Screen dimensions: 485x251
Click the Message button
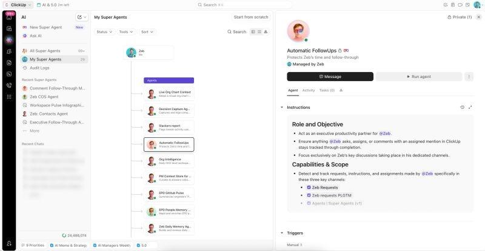point(330,77)
